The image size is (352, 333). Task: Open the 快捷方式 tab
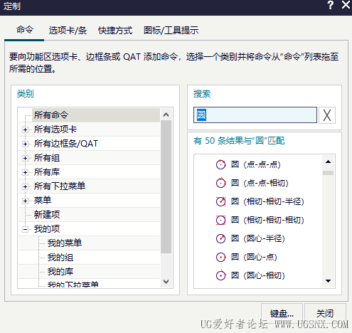115,31
